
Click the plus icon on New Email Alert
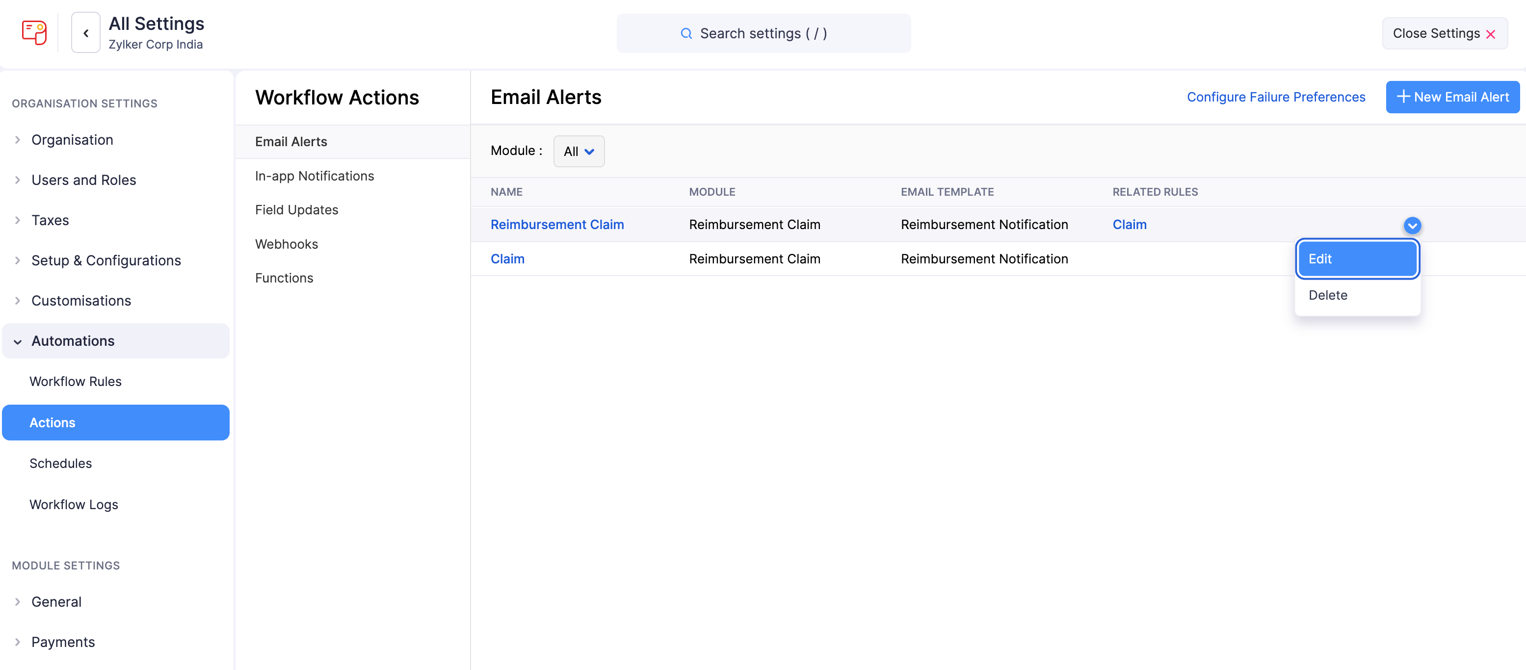(1403, 97)
